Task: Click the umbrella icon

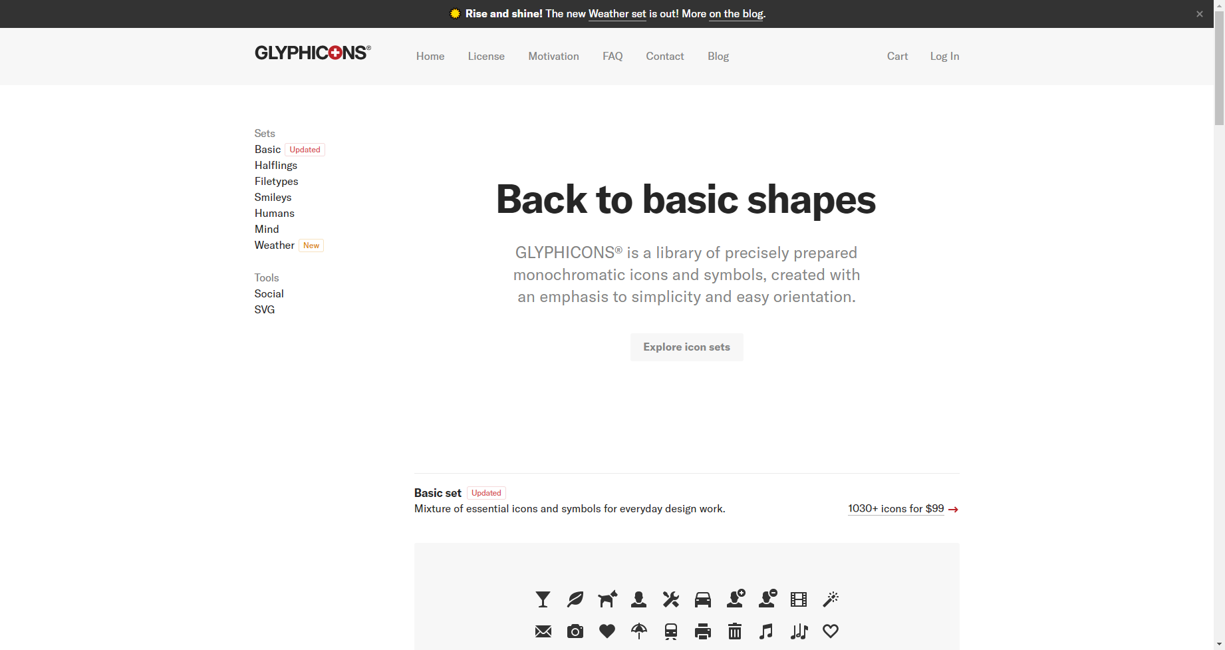Action: 639,631
